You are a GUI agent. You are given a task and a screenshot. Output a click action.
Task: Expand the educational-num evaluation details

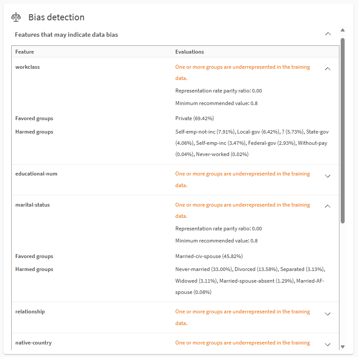[x=328, y=176]
